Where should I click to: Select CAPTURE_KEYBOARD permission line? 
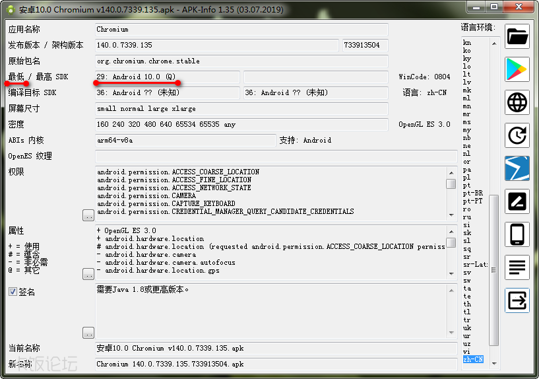point(166,203)
